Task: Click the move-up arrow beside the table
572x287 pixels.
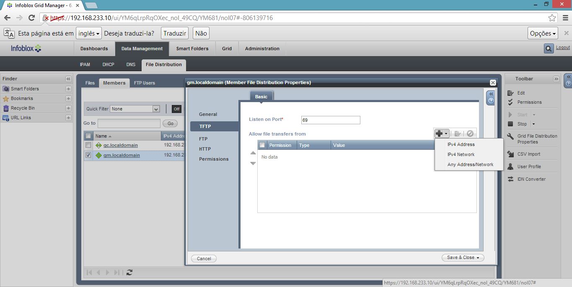Action: click(253, 153)
